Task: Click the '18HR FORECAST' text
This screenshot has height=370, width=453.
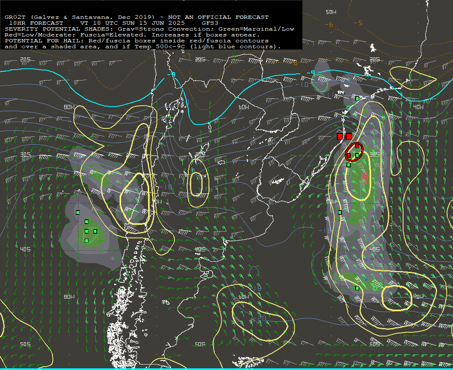Action: (36, 23)
